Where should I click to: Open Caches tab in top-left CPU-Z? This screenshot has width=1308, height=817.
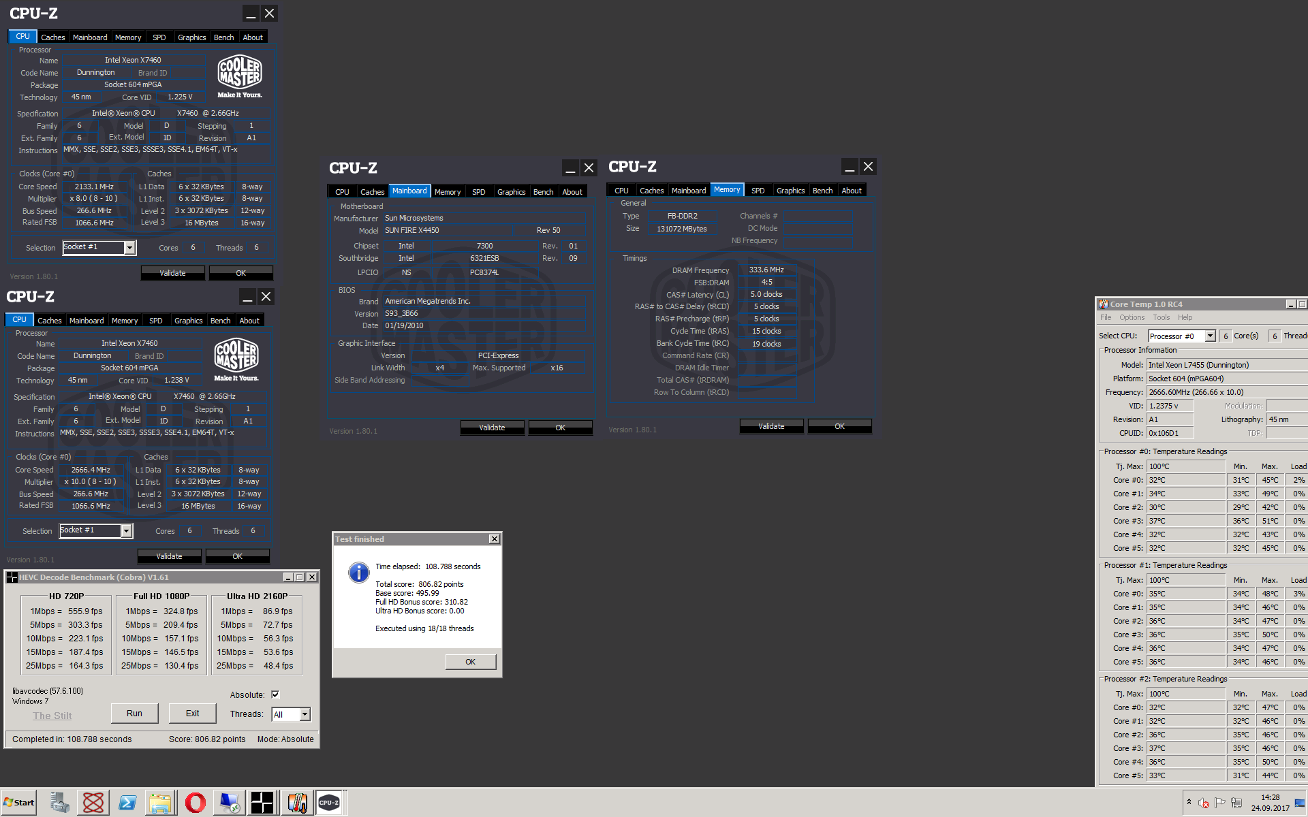pos(52,37)
